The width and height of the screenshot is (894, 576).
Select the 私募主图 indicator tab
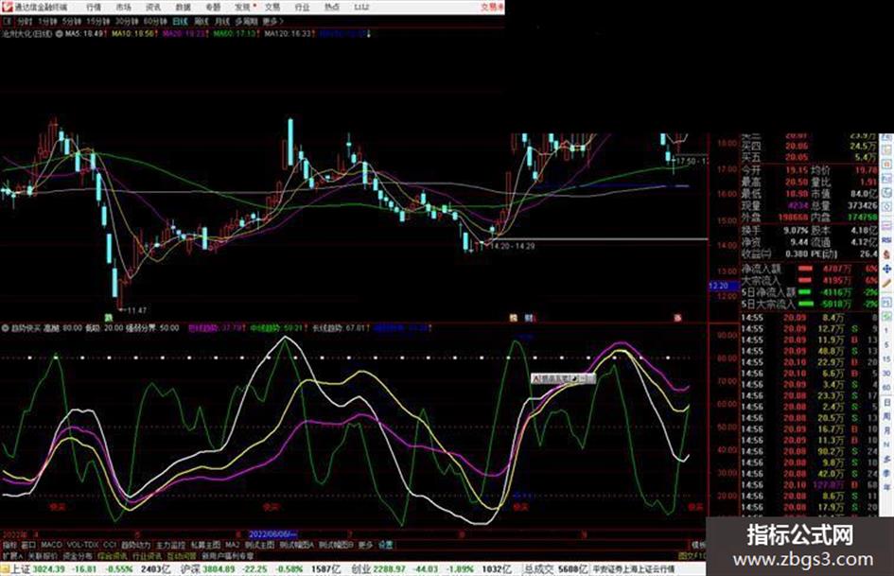205,545
